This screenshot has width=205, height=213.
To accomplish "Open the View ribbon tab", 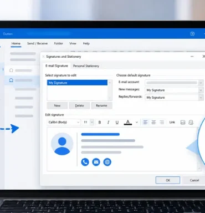I will [73, 43].
